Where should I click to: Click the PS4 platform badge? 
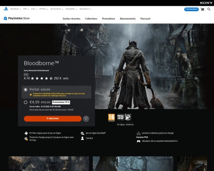pos(26,74)
